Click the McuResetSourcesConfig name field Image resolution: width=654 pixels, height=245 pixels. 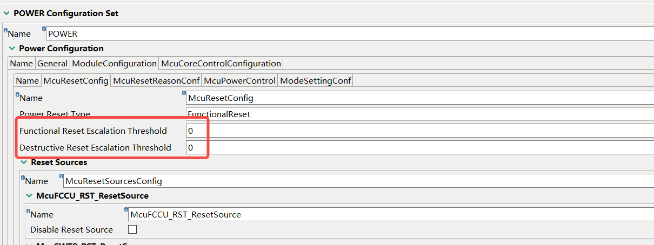(x=357, y=181)
